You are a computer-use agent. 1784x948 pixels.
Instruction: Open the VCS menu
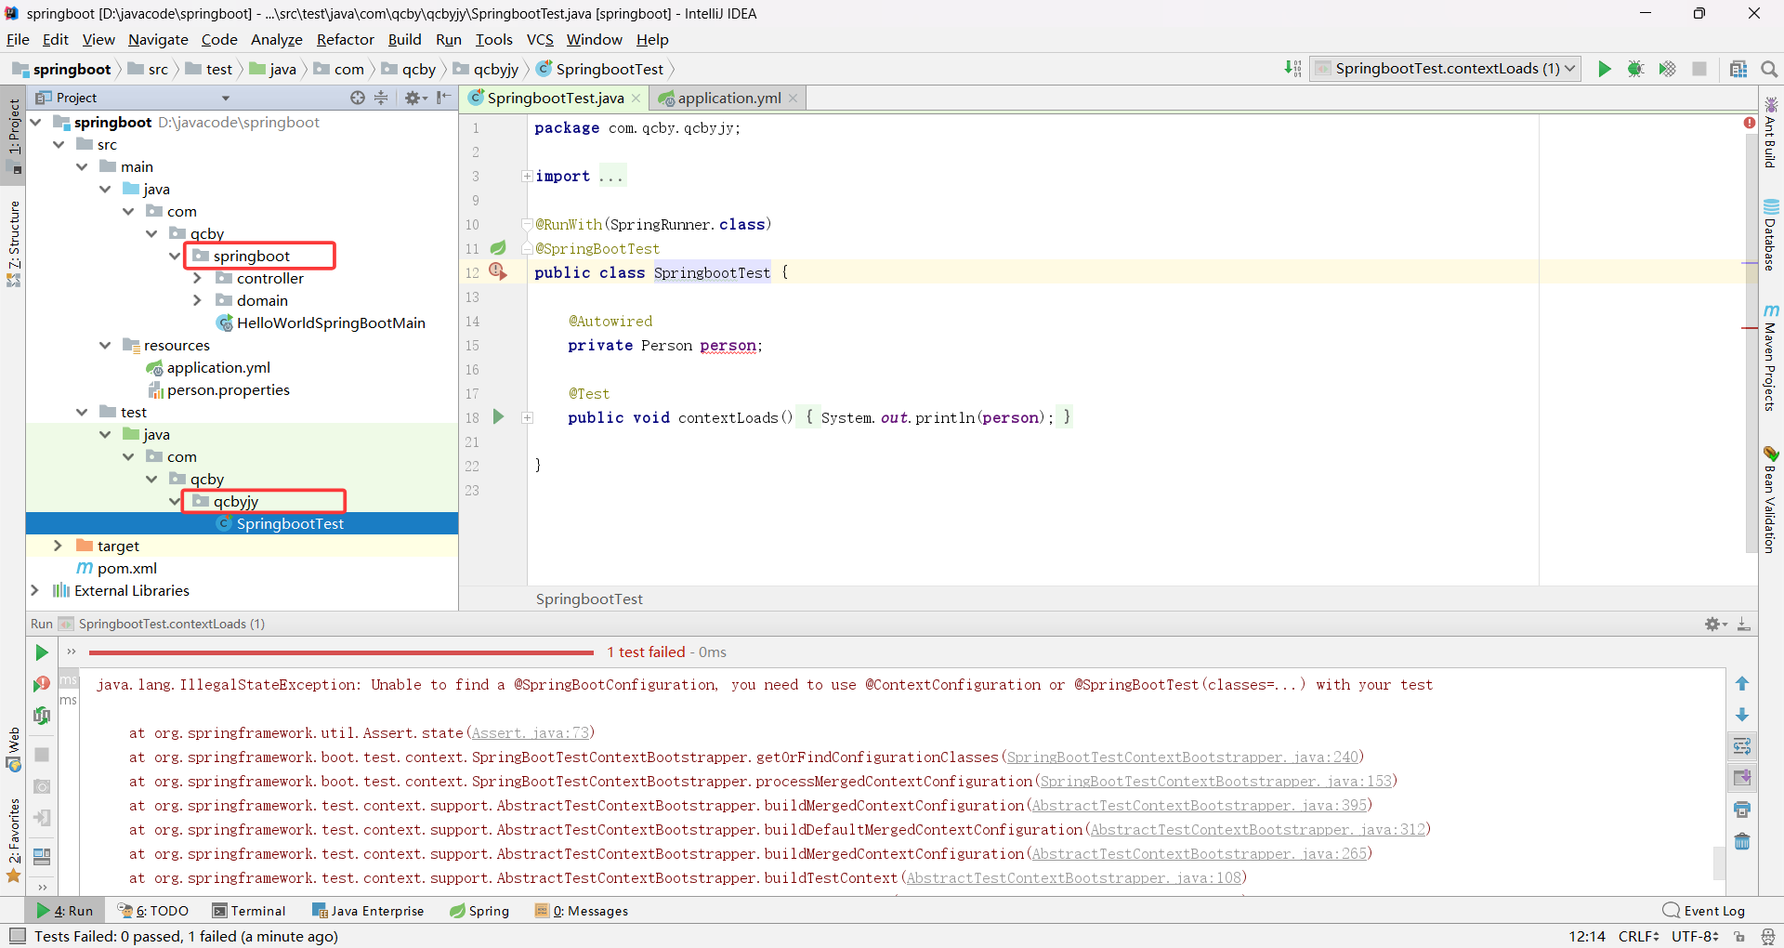540,39
